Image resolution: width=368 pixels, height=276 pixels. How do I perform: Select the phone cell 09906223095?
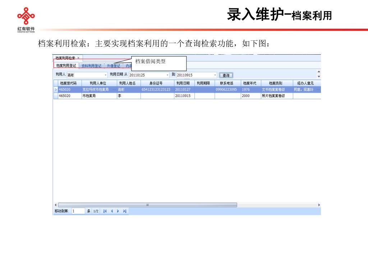point(228,89)
